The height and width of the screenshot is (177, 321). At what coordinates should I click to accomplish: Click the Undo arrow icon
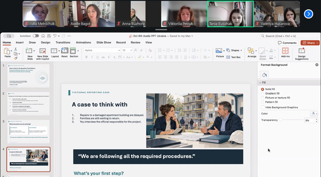pos(55,36)
